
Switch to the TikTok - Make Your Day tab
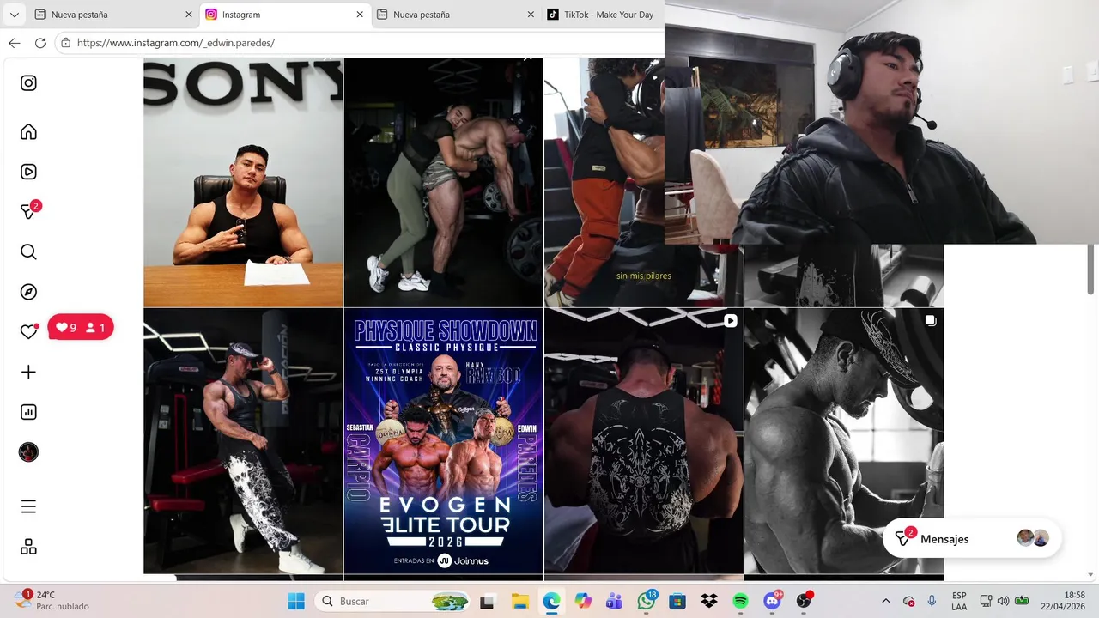point(603,15)
